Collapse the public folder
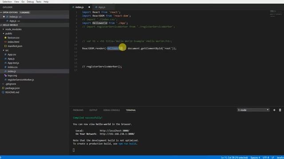 click(8, 34)
